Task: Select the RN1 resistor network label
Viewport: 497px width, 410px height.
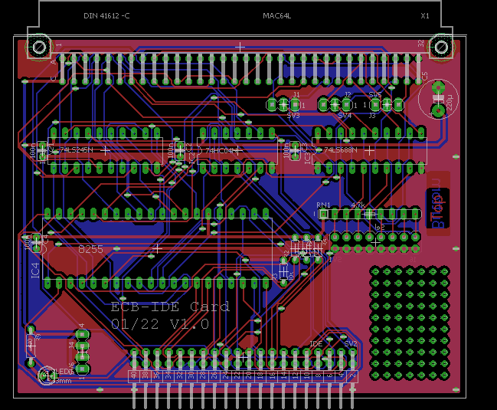Action: click(323, 205)
